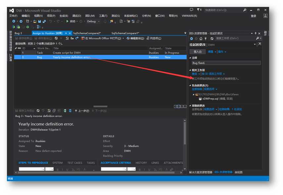Refresh Team Explorer panel

click(212, 39)
